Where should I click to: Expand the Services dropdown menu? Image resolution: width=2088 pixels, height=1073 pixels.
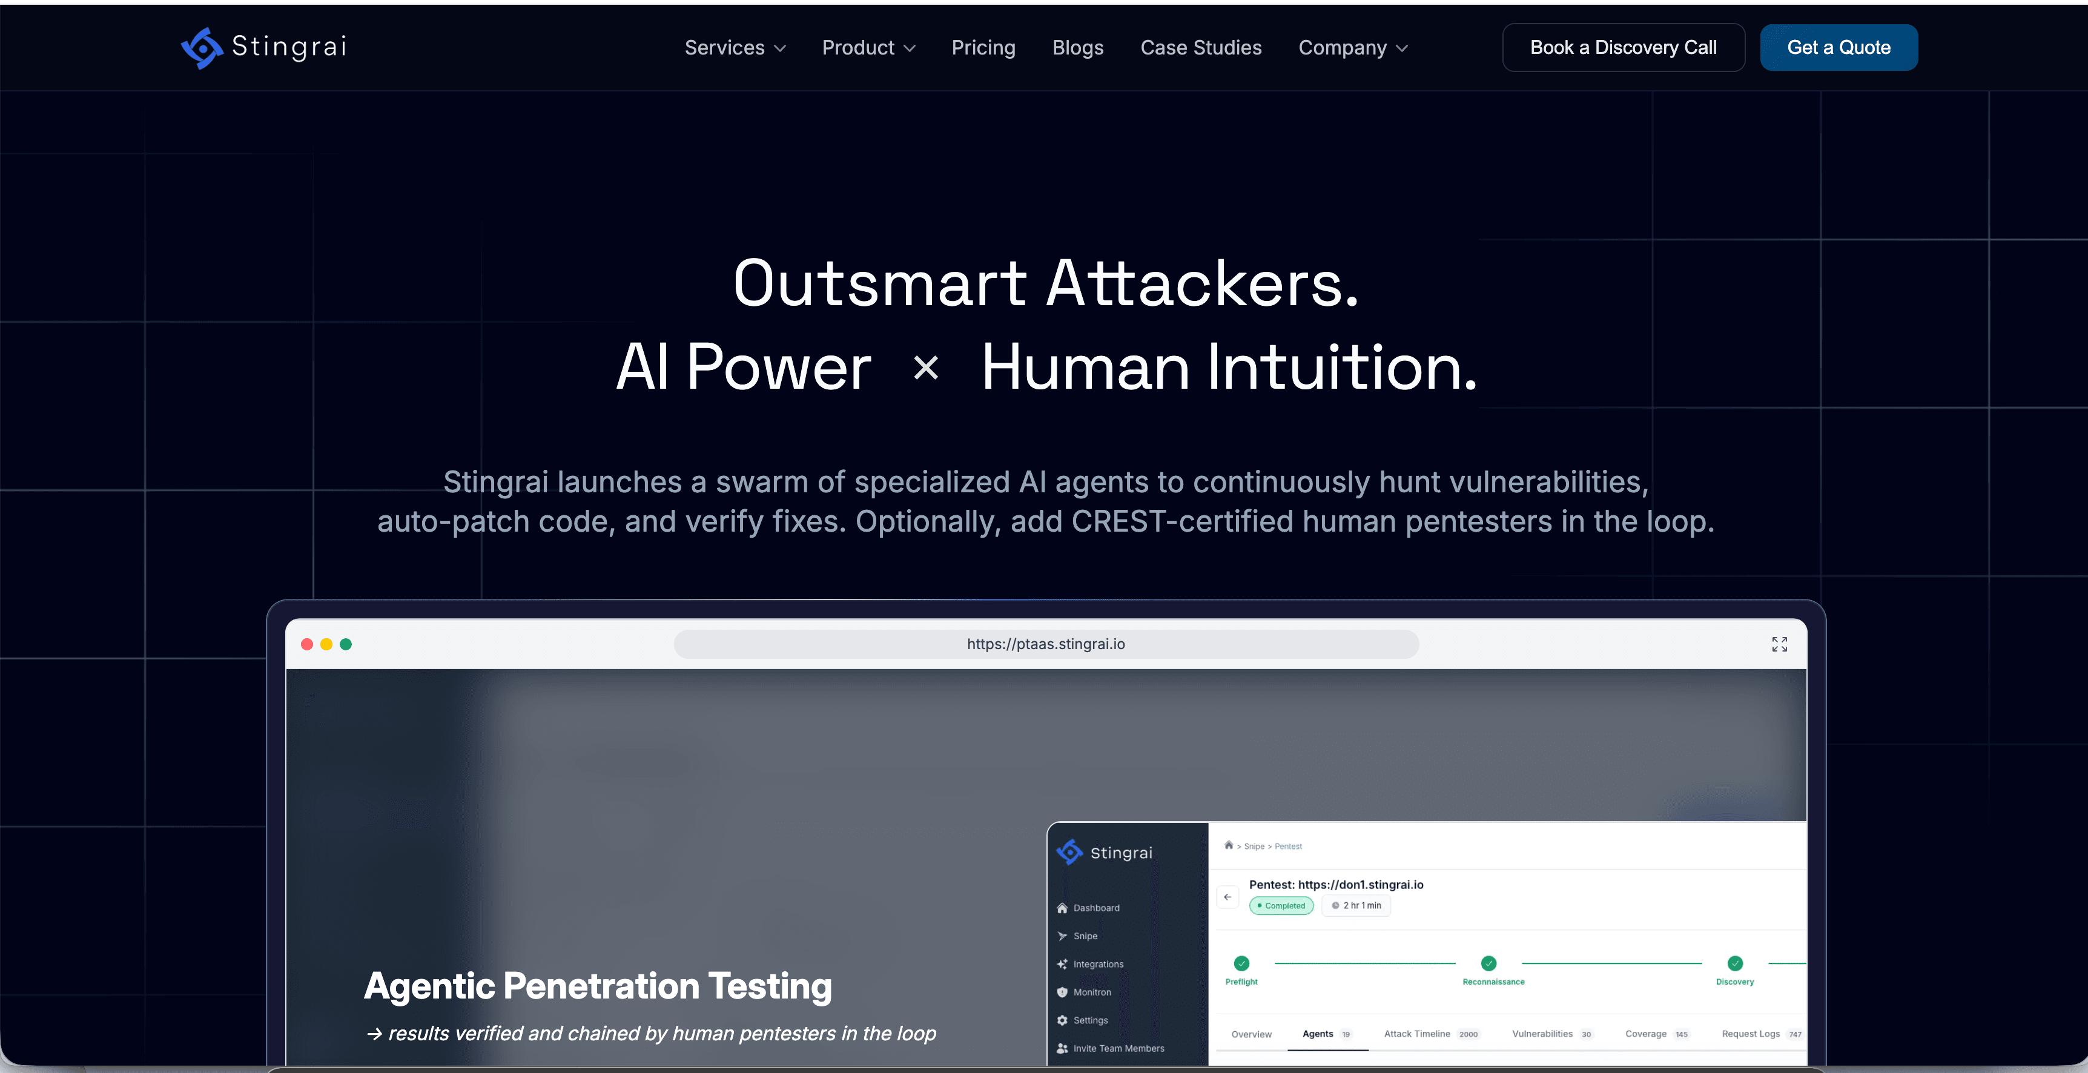[735, 48]
